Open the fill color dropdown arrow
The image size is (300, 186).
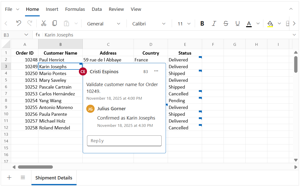[279, 24]
